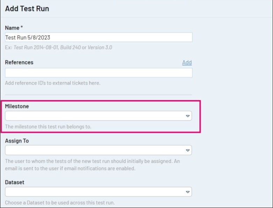Click the Add link beside References
Viewport: 273px width, 208px height.
(x=187, y=62)
